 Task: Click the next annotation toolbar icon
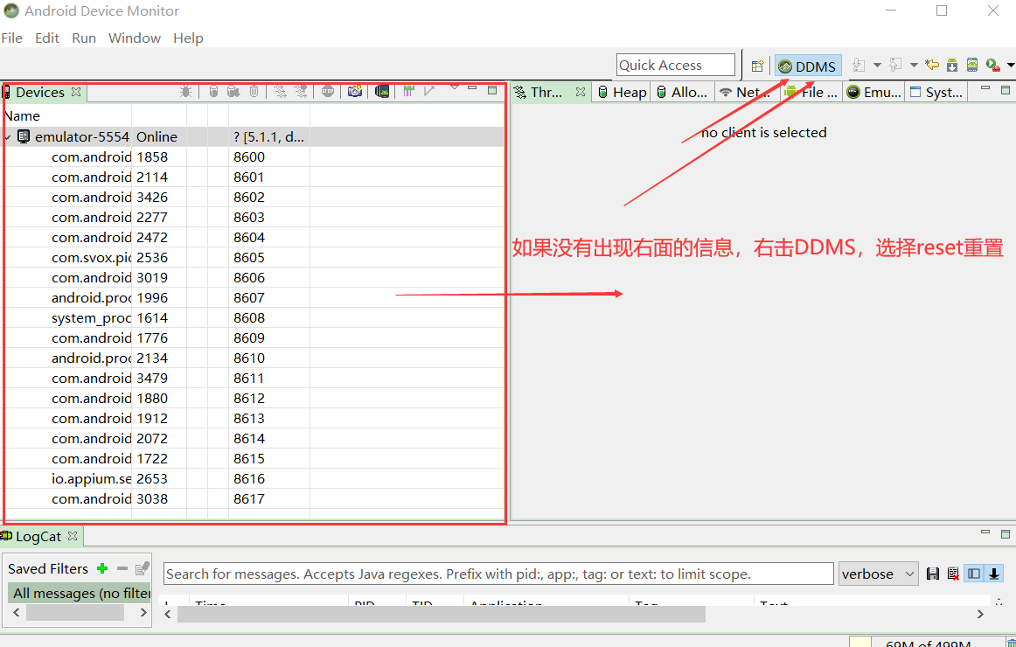pos(859,65)
